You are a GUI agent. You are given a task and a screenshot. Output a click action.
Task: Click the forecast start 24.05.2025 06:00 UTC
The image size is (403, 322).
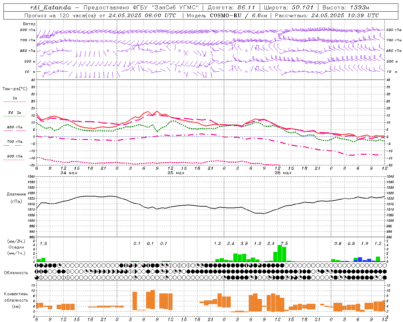[142, 15]
